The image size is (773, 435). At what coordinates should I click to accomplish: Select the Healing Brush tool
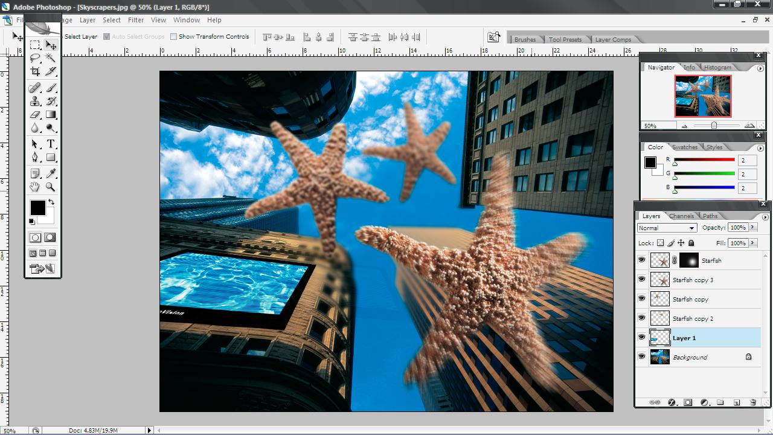point(35,88)
